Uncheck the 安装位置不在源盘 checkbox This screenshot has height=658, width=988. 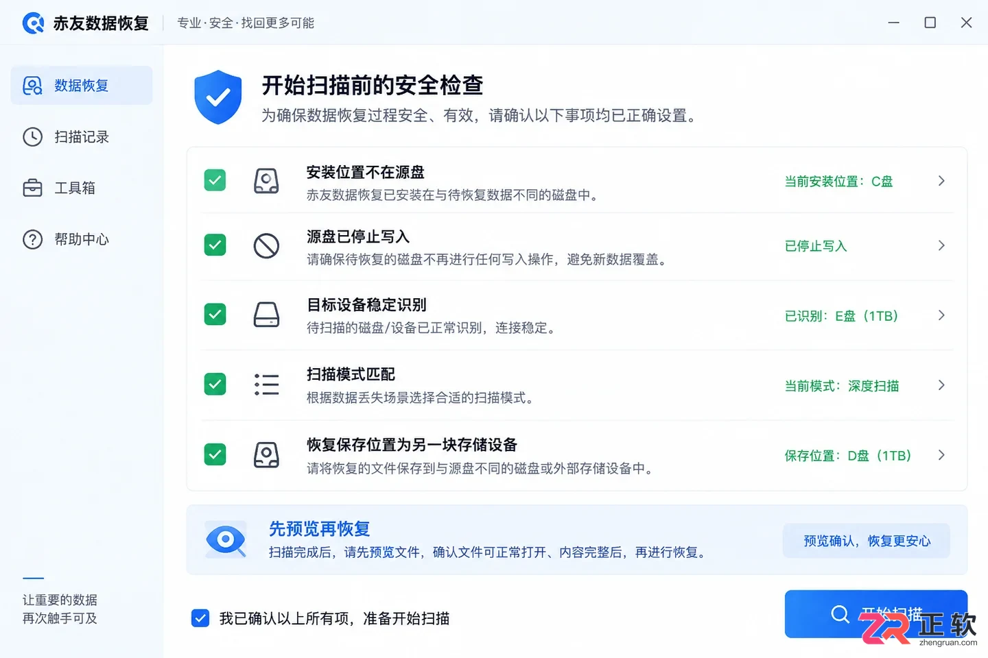click(x=215, y=180)
